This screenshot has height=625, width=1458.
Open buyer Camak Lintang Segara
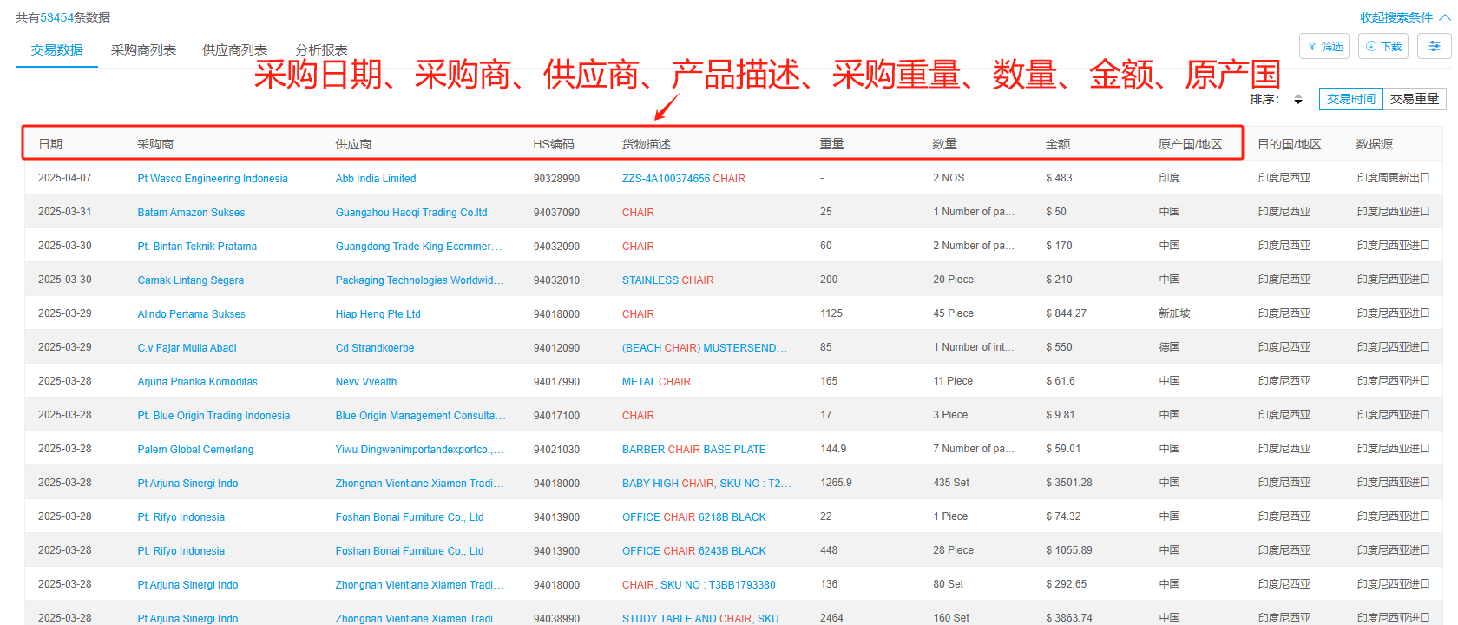coord(190,280)
